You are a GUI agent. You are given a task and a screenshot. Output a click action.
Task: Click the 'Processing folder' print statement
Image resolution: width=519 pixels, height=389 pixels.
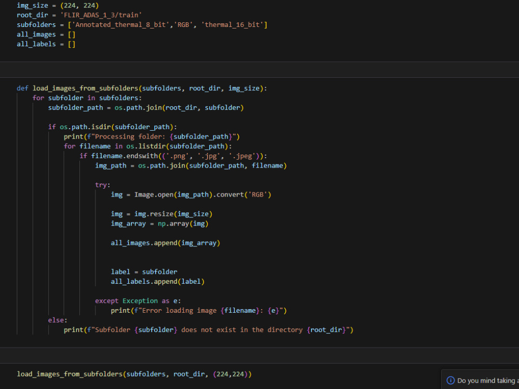(x=152, y=136)
